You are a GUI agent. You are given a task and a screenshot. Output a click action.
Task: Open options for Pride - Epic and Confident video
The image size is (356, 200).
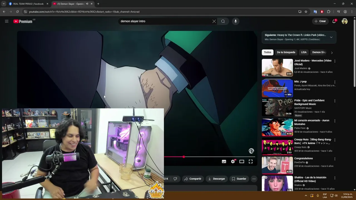(335, 101)
